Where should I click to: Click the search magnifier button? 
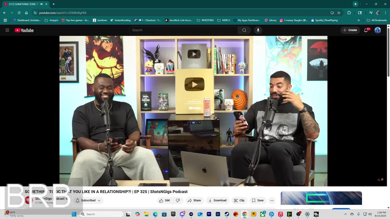pyautogui.click(x=244, y=30)
